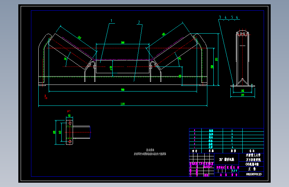289x187 pixels.
Task: Select the red "A?" detail view label
Action: [69, 111]
